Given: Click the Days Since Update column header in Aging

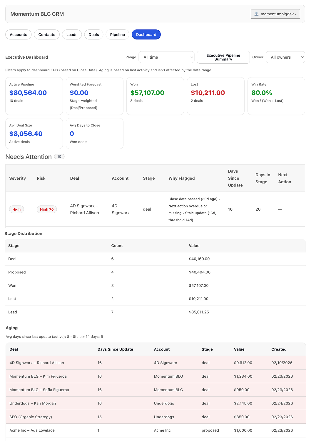Looking at the screenshot, I should [115, 349].
